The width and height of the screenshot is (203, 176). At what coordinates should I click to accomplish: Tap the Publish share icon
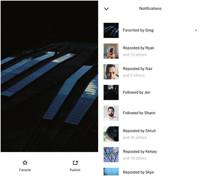click(75, 163)
